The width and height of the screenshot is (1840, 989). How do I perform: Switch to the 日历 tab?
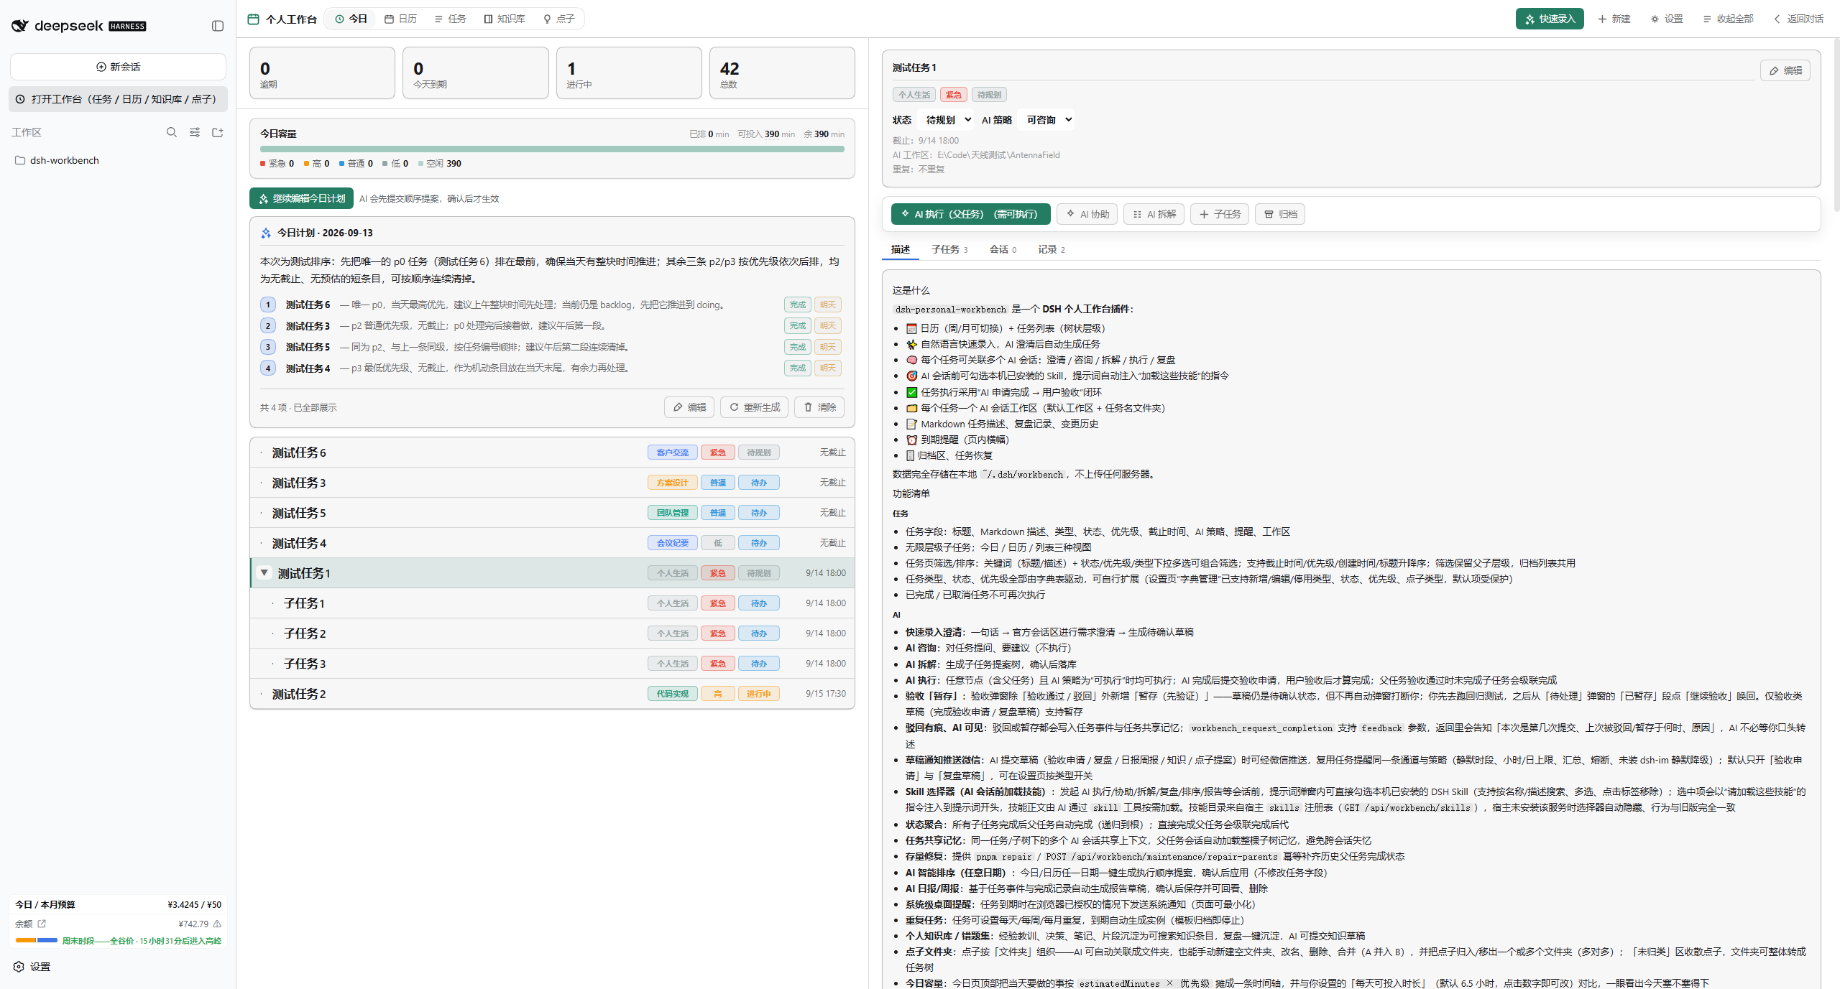pyautogui.click(x=400, y=19)
